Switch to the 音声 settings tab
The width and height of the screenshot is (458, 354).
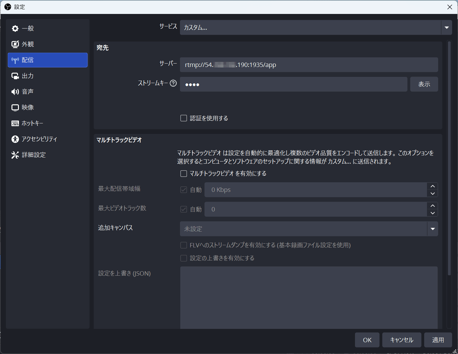48,92
